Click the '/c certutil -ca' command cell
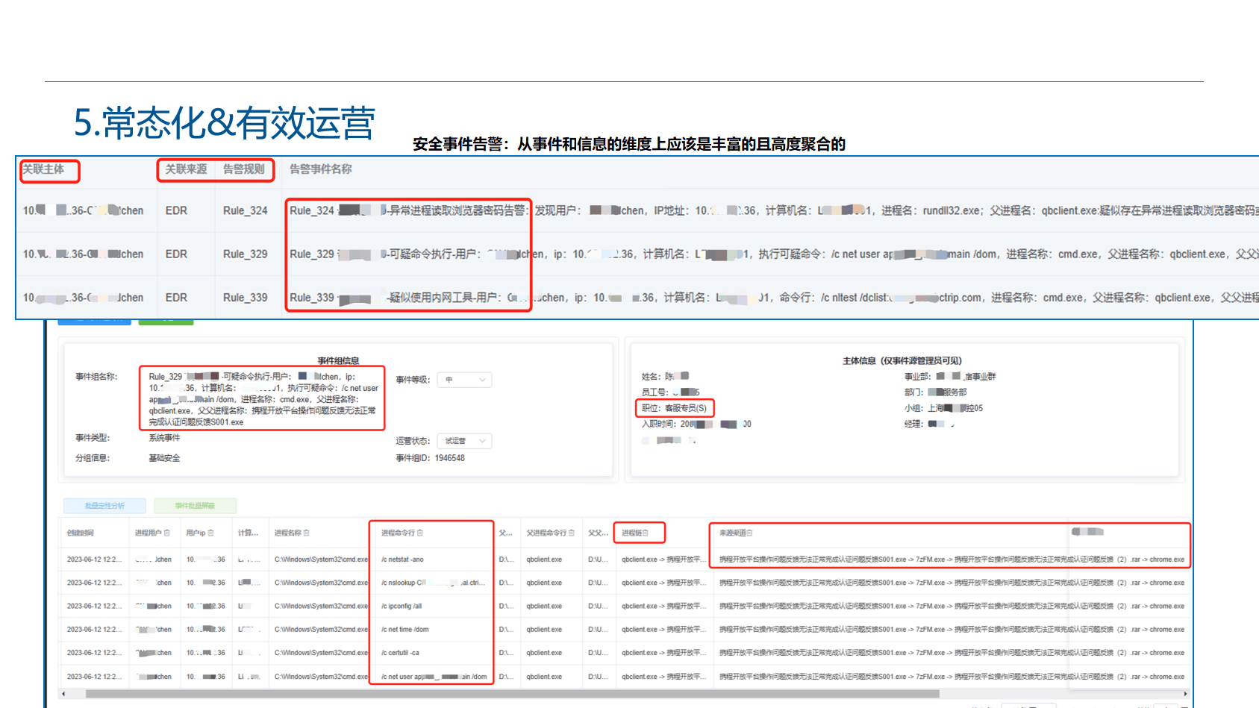The image size is (1259, 708). (400, 653)
